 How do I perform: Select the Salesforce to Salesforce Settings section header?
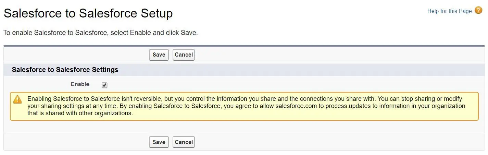pyautogui.click(x=65, y=70)
